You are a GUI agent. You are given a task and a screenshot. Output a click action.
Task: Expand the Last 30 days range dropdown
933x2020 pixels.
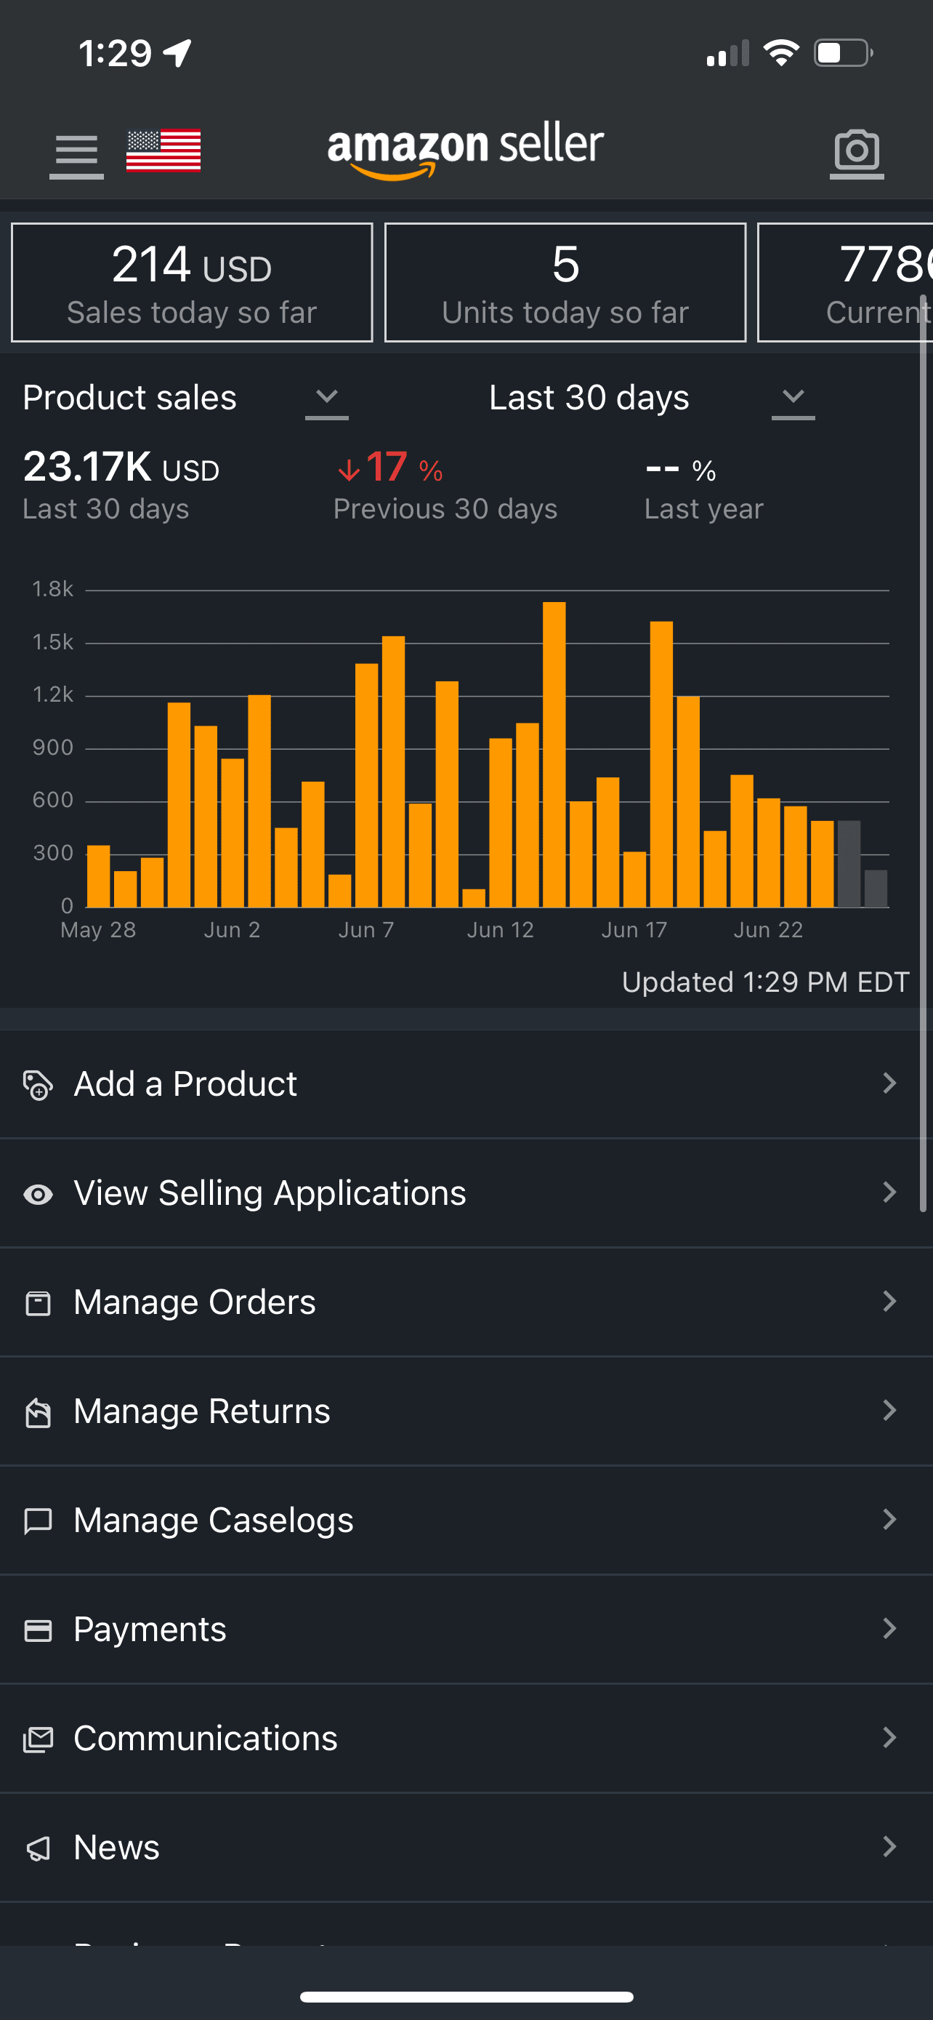[x=793, y=398]
